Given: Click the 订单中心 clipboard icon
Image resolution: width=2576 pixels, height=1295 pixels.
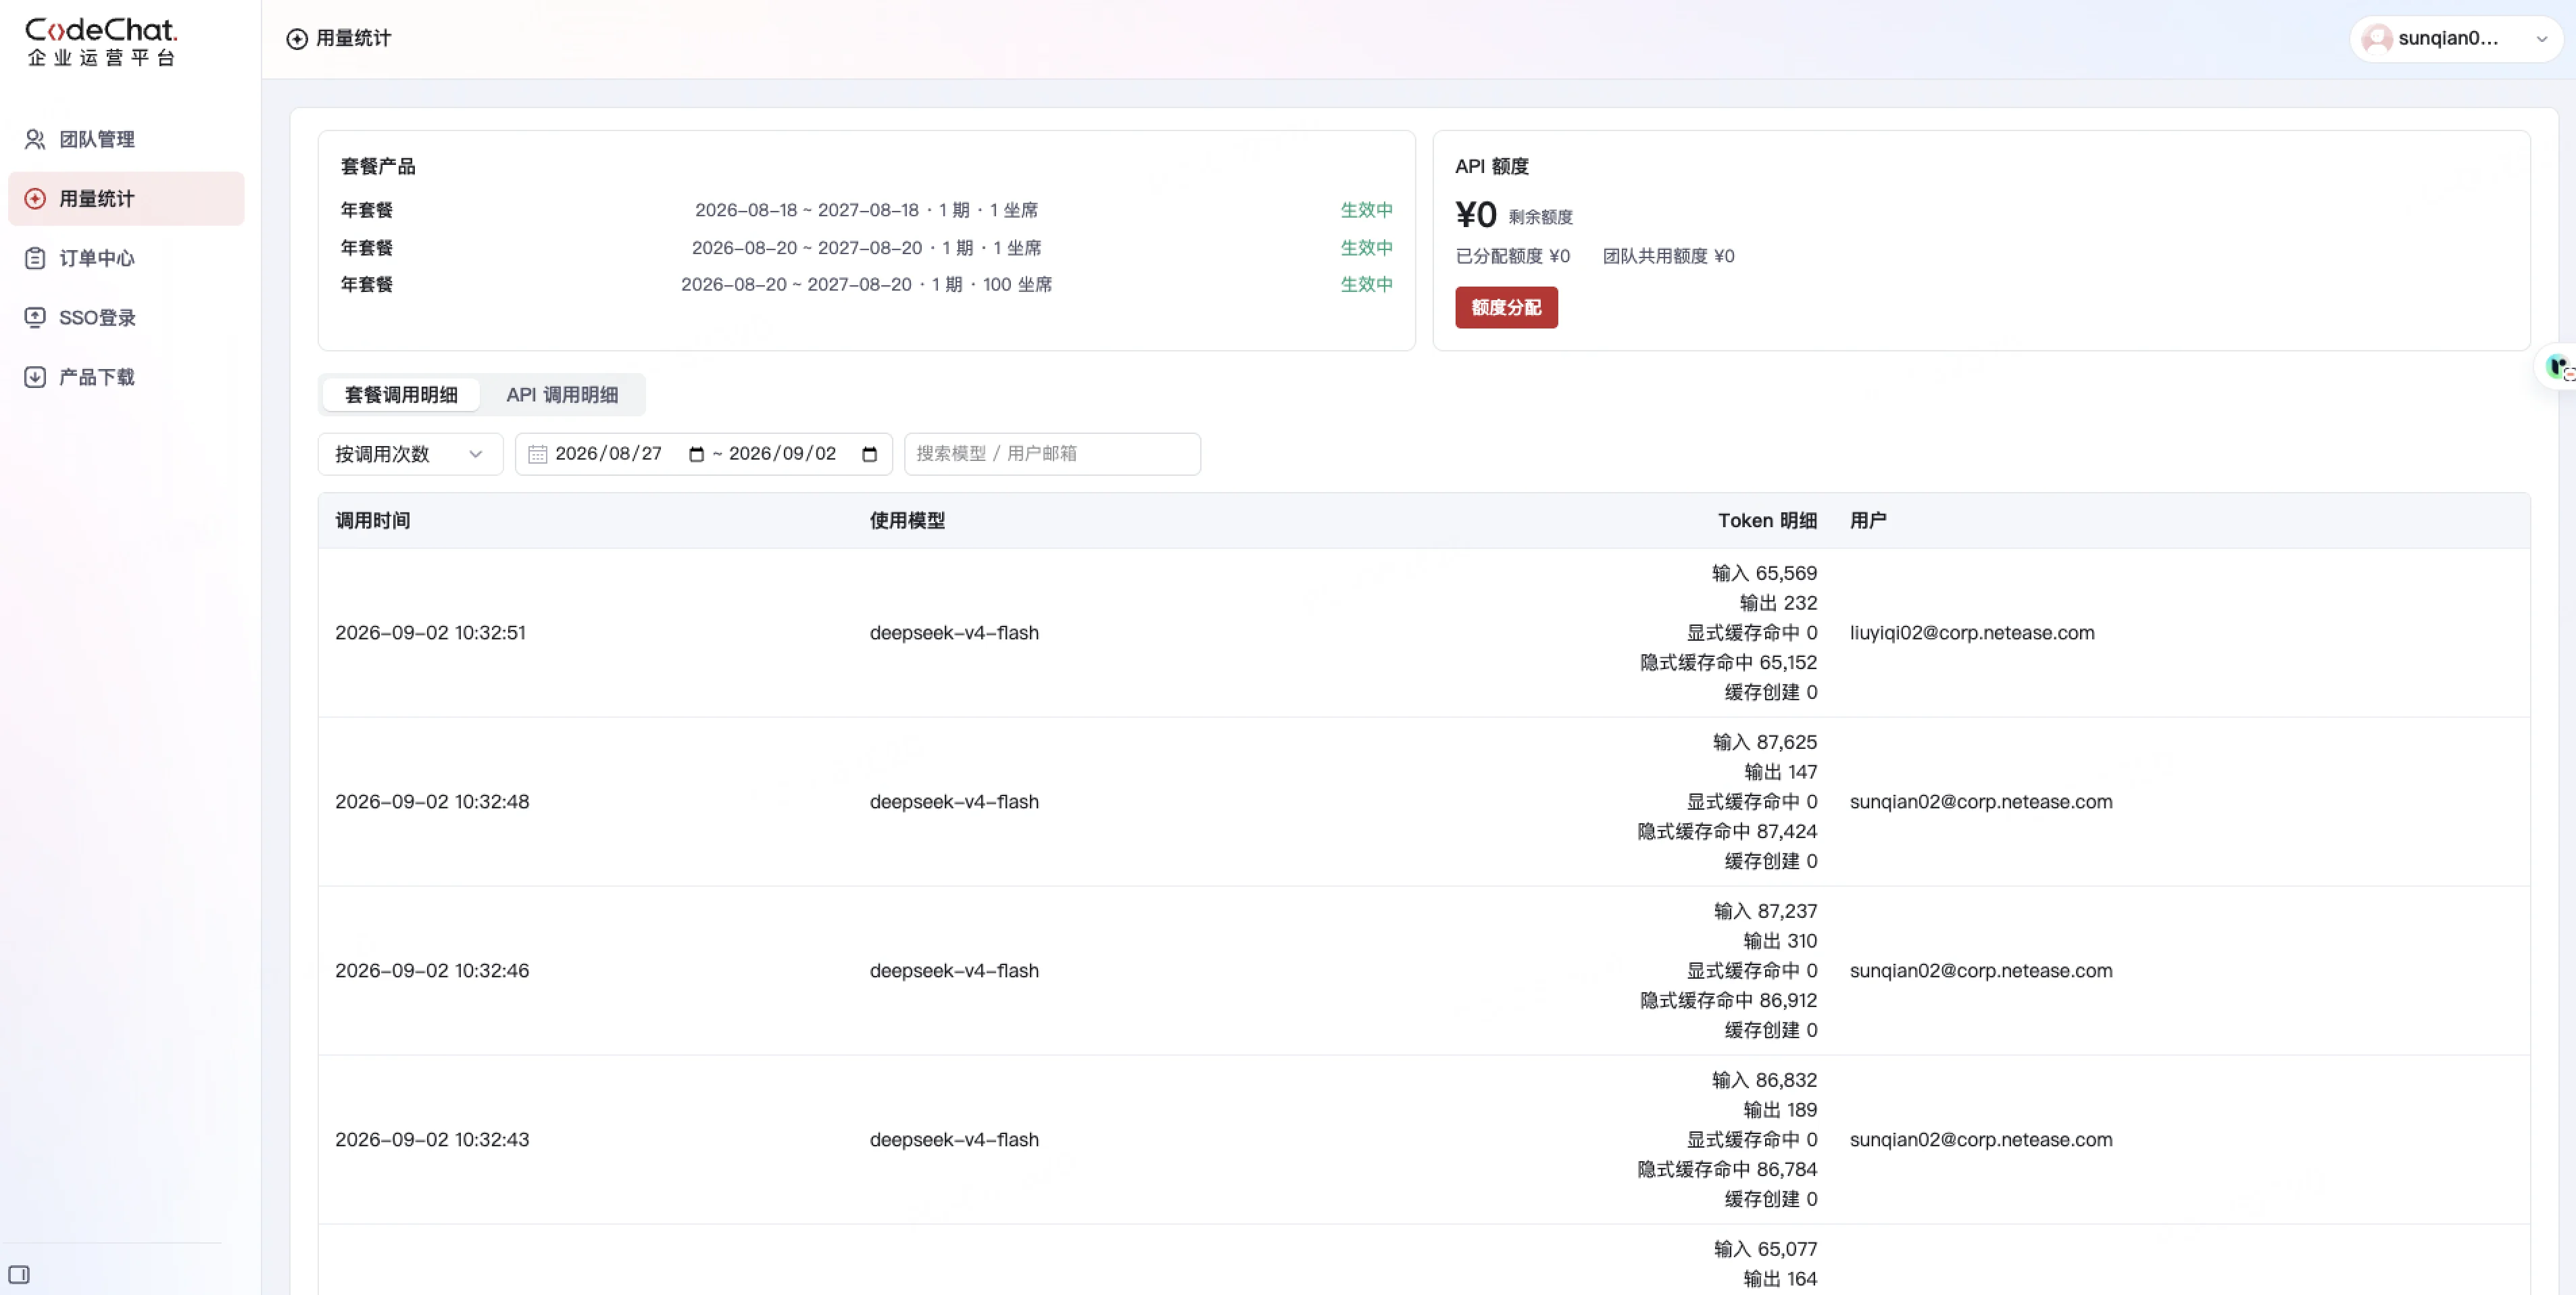Looking at the screenshot, I should click(x=35, y=258).
